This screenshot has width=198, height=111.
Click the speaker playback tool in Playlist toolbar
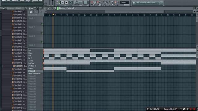click(55, 8)
